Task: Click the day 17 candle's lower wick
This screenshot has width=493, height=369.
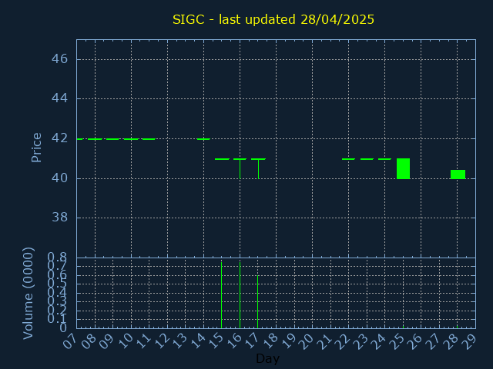Action: (259, 169)
